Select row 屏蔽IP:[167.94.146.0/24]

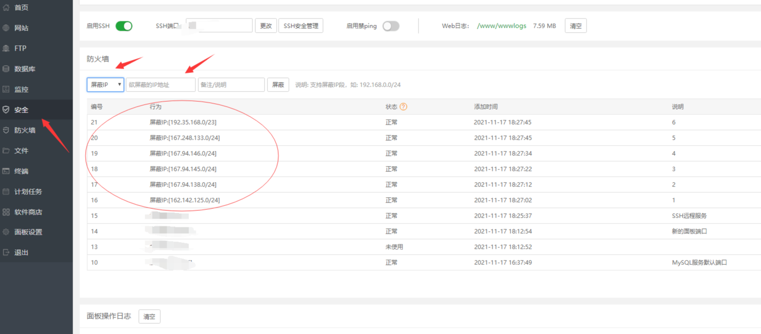point(424,153)
